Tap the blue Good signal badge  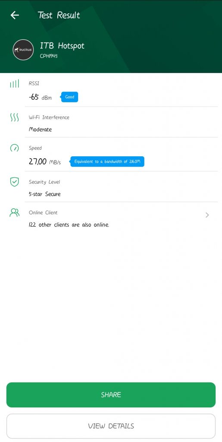point(69,97)
